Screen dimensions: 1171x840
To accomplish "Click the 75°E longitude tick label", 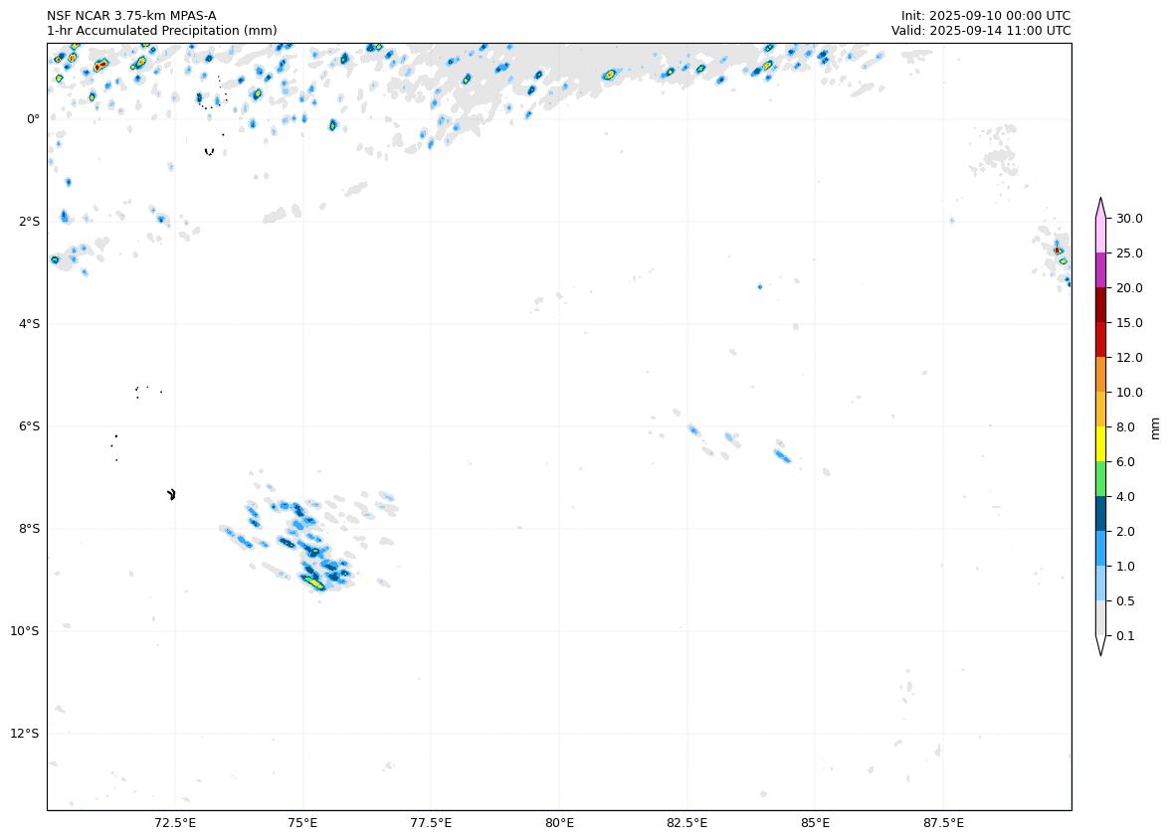I will tap(302, 823).
